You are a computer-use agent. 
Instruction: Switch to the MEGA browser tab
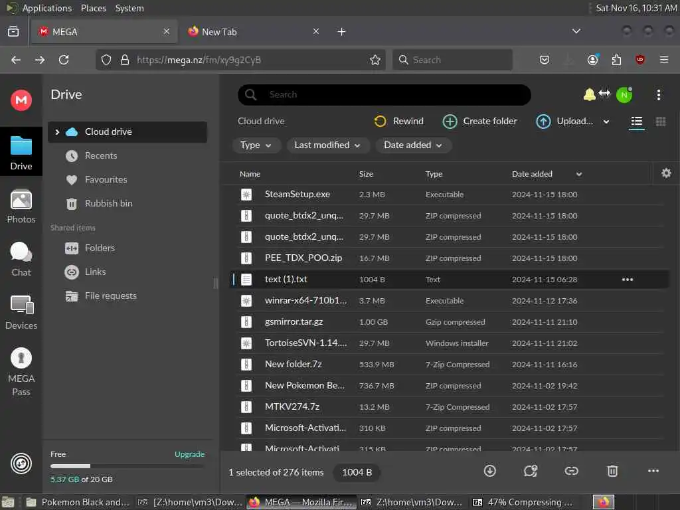point(104,32)
